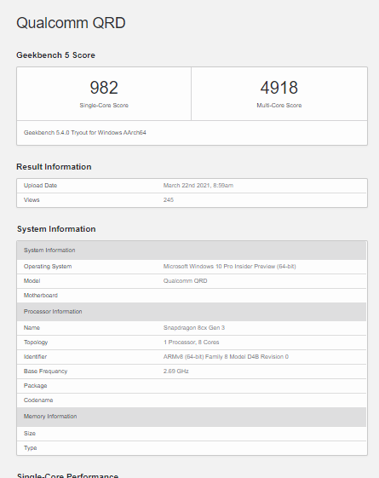Click the Type label

(30, 448)
